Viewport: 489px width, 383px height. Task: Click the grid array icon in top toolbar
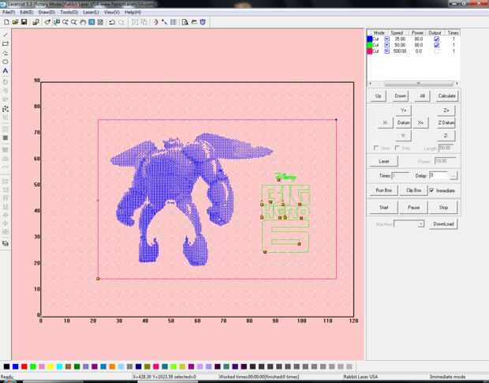point(174,22)
